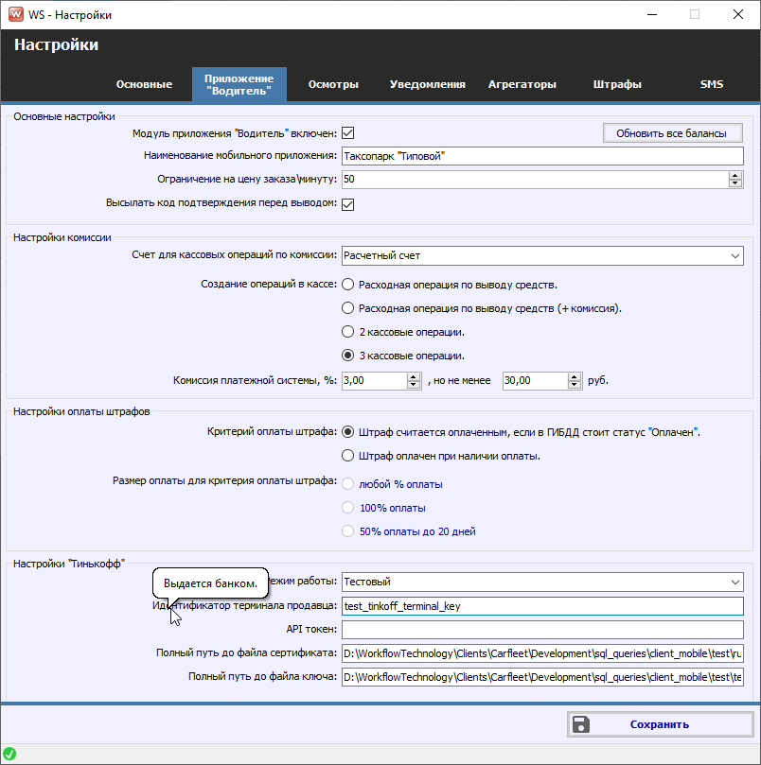761x765 pixels.
Task: Click the commission percent value 3,00
Action: pos(375,380)
